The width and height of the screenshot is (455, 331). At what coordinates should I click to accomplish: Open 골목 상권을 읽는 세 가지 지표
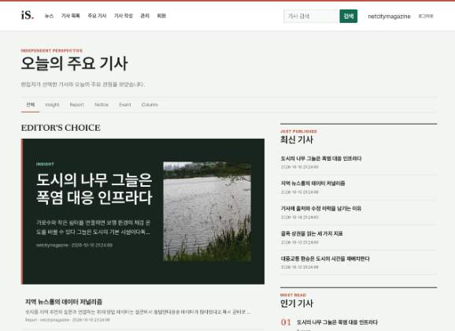pos(312,233)
